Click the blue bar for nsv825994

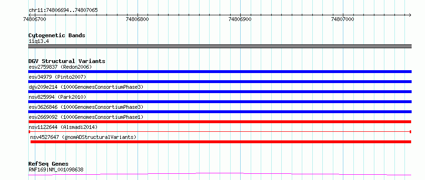220,102
